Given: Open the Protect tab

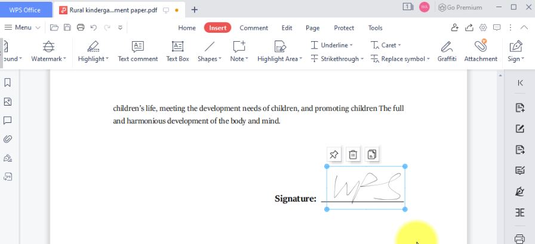Looking at the screenshot, I should pyautogui.click(x=344, y=28).
